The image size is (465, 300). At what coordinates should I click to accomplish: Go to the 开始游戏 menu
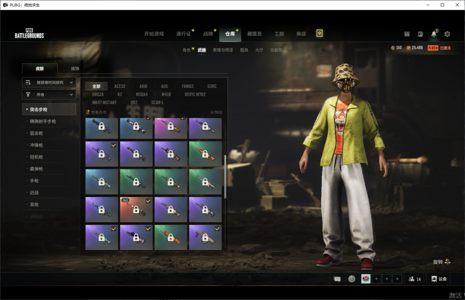(154, 34)
